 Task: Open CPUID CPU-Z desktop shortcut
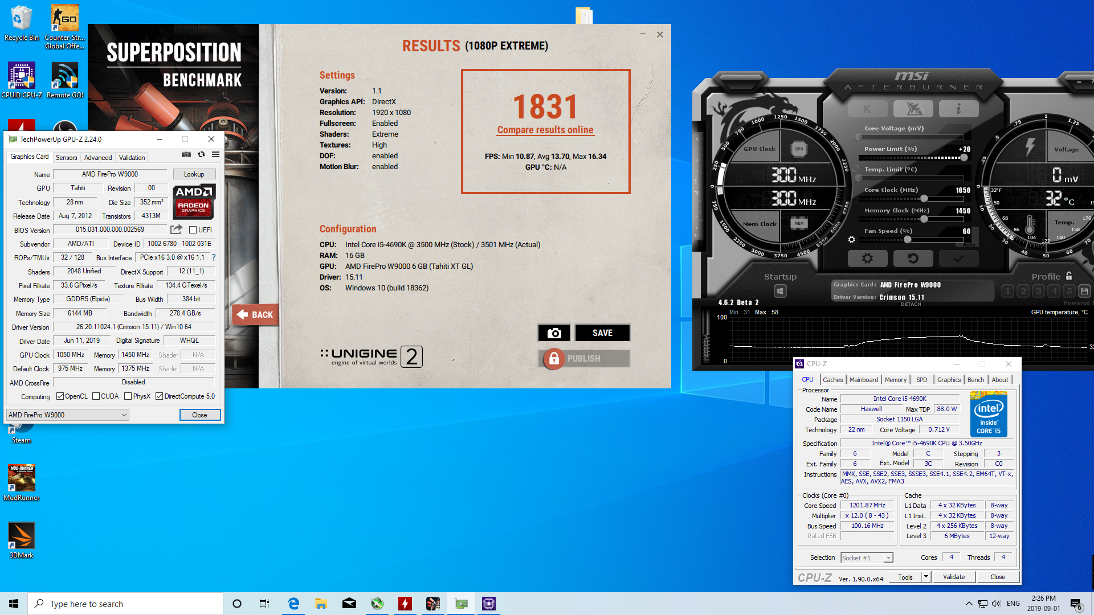[22, 81]
